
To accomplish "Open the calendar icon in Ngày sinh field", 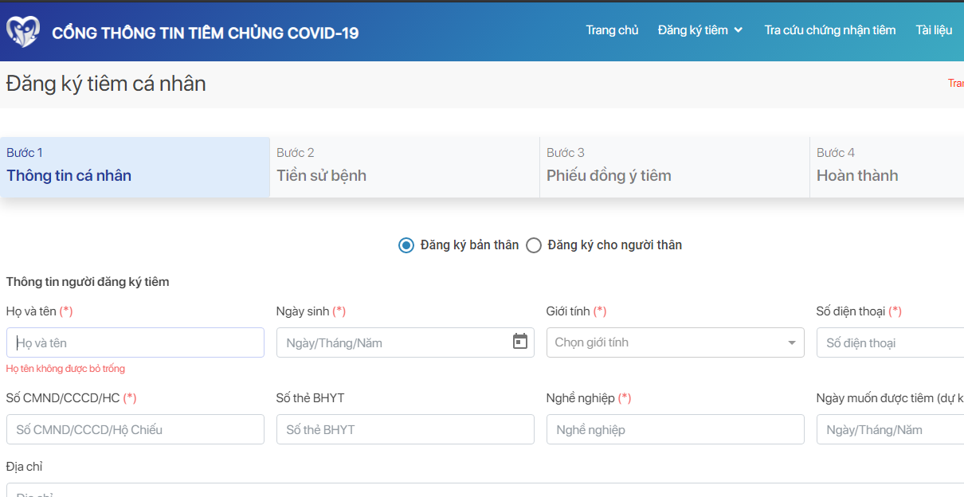I will pyautogui.click(x=519, y=342).
